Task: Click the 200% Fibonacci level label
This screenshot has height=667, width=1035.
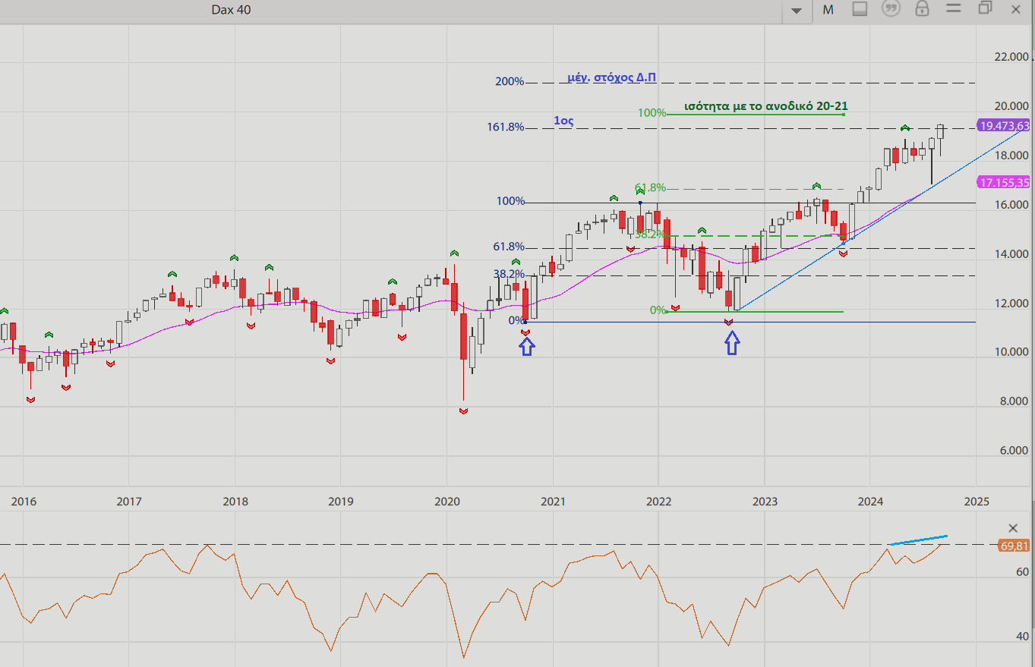Action: [x=510, y=82]
